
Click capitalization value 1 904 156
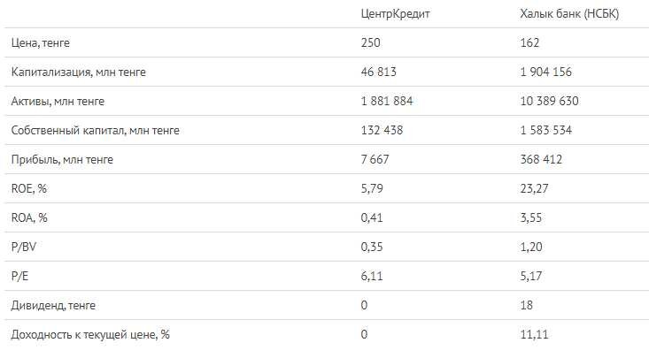[546, 72]
